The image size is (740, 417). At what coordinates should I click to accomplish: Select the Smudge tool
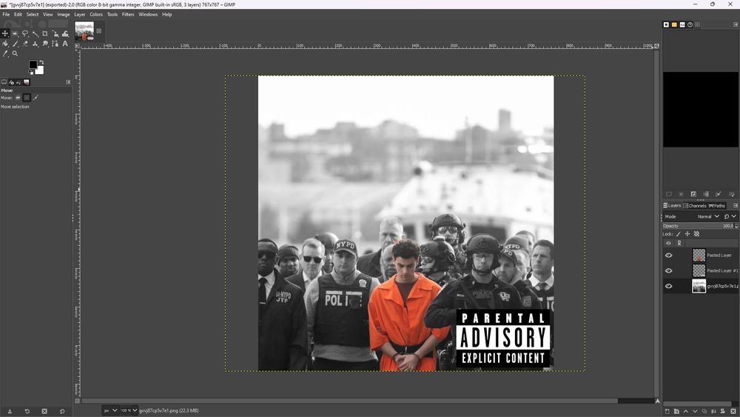coord(45,44)
